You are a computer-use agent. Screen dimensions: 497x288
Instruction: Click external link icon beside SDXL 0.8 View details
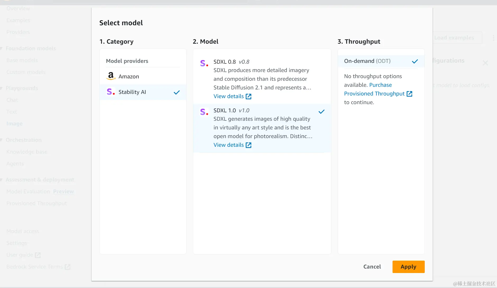[248, 97]
